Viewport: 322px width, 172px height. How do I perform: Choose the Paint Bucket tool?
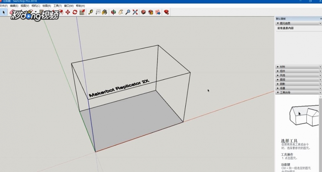click(x=105, y=12)
